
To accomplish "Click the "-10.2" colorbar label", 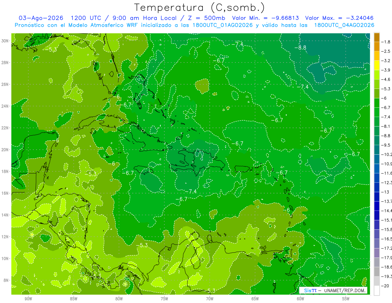I will tap(387, 154).
